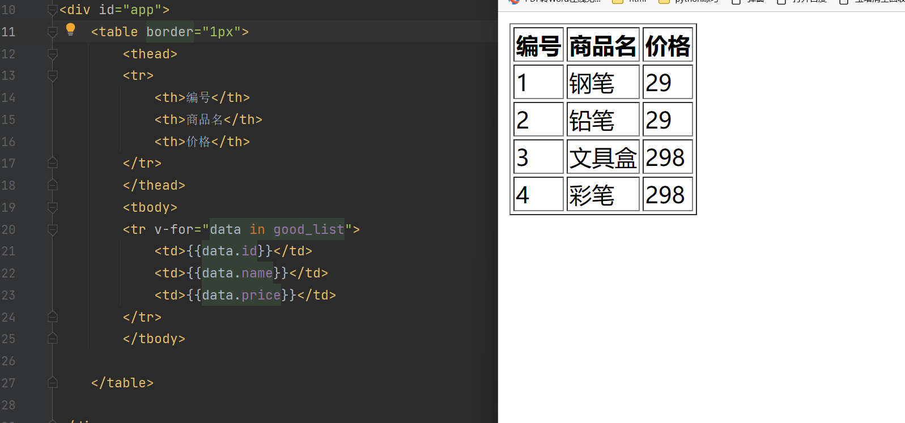The width and height of the screenshot is (905, 423).
Task: Click the price 298 in the 文具盒 row
Action: coord(668,157)
